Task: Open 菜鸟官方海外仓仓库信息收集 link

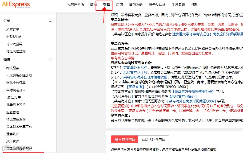Action: [145, 77]
